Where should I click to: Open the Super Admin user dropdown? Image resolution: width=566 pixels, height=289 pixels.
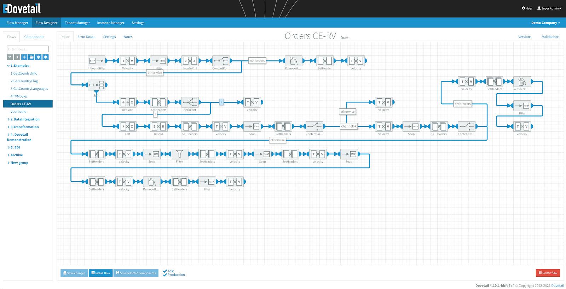click(549, 8)
